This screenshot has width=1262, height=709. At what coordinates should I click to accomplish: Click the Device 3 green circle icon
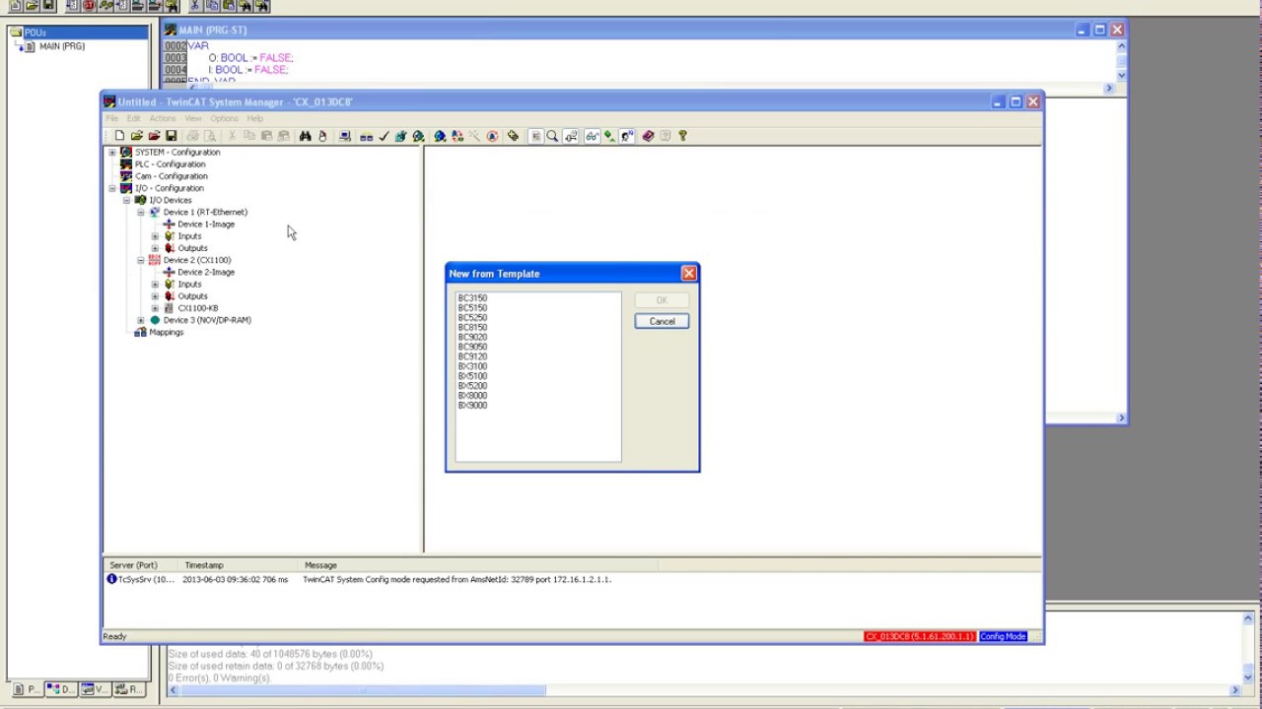pyautogui.click(x=154, y=320)
